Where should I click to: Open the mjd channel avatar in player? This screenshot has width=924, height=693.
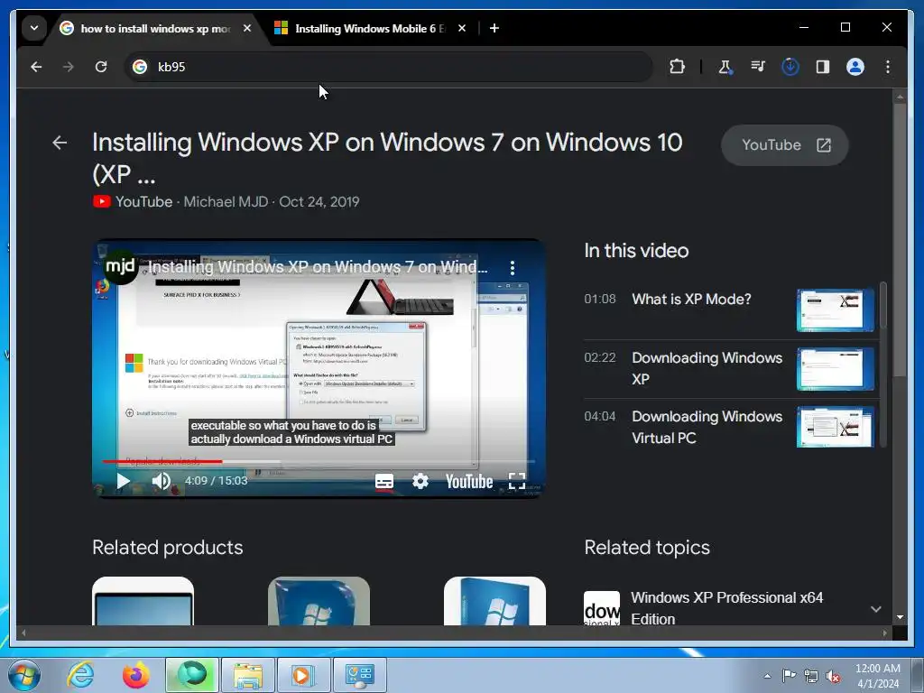120,266
